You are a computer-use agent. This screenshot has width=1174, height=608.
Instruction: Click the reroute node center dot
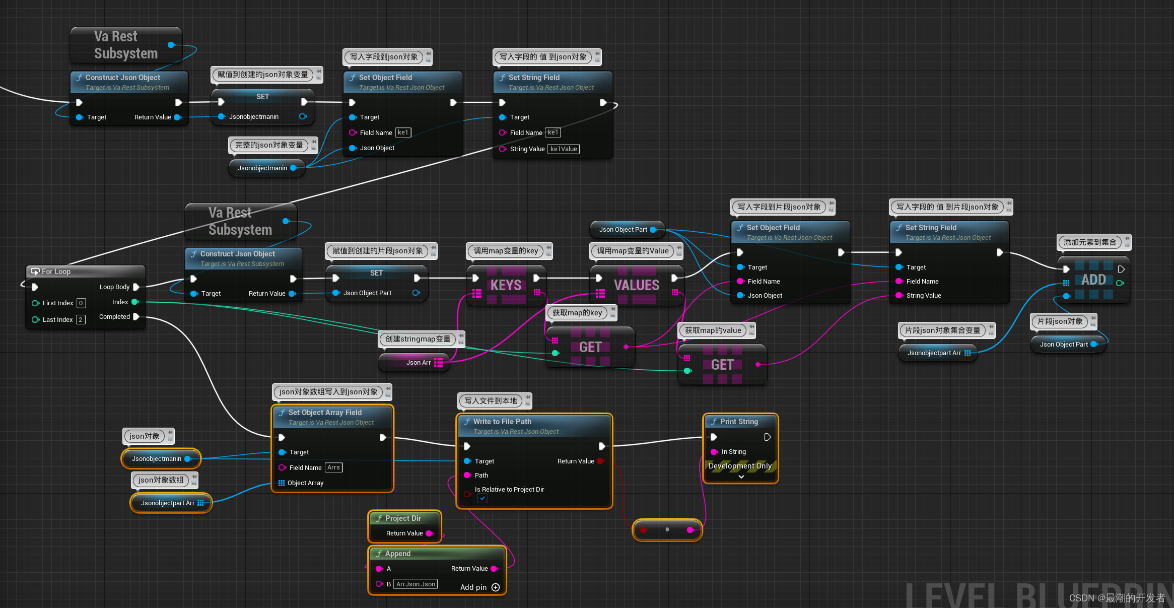[x=667, y=529]
